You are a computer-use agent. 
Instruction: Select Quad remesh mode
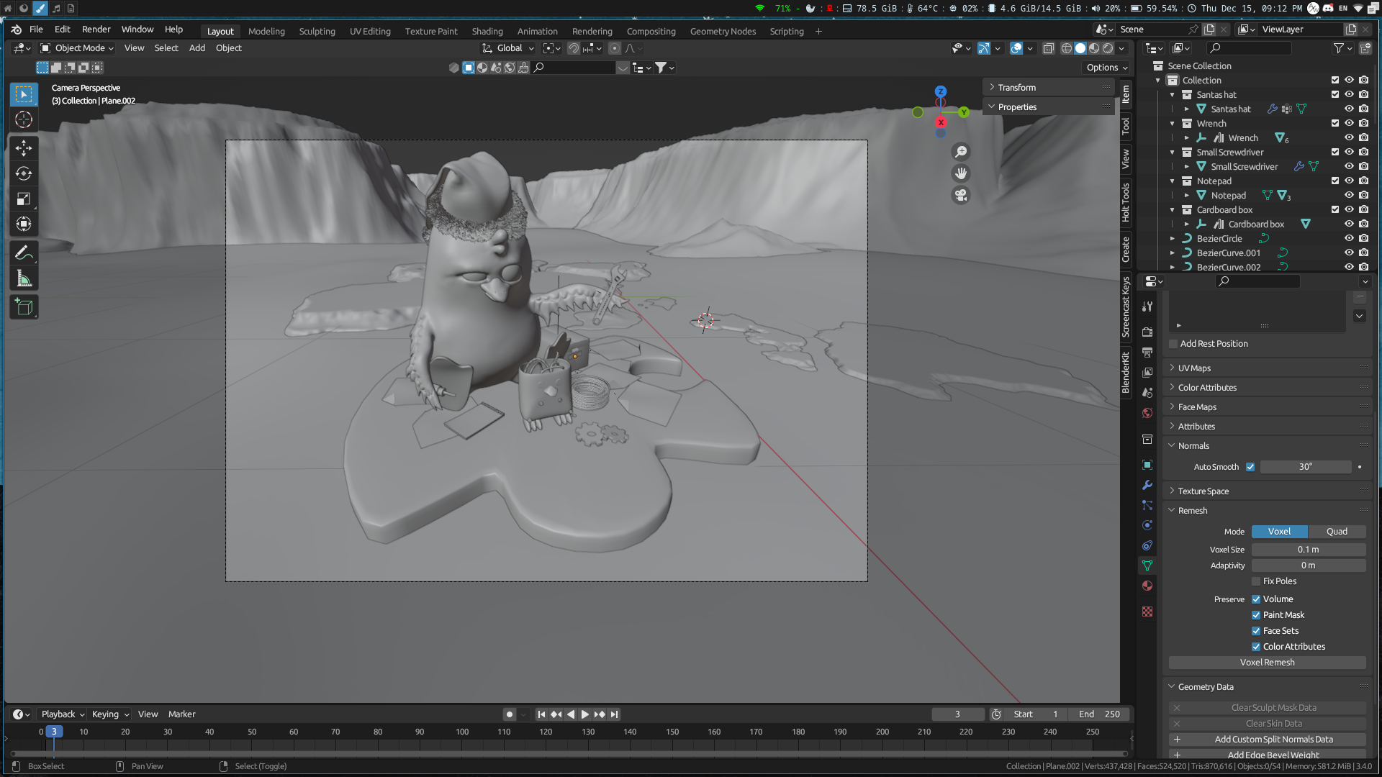(x=1337, y=532)
